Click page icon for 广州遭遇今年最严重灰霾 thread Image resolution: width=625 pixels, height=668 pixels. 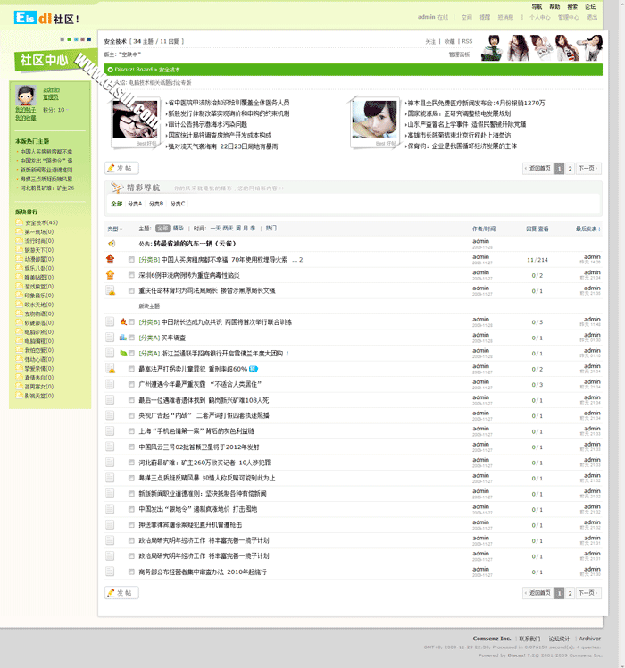pos(110,384)
